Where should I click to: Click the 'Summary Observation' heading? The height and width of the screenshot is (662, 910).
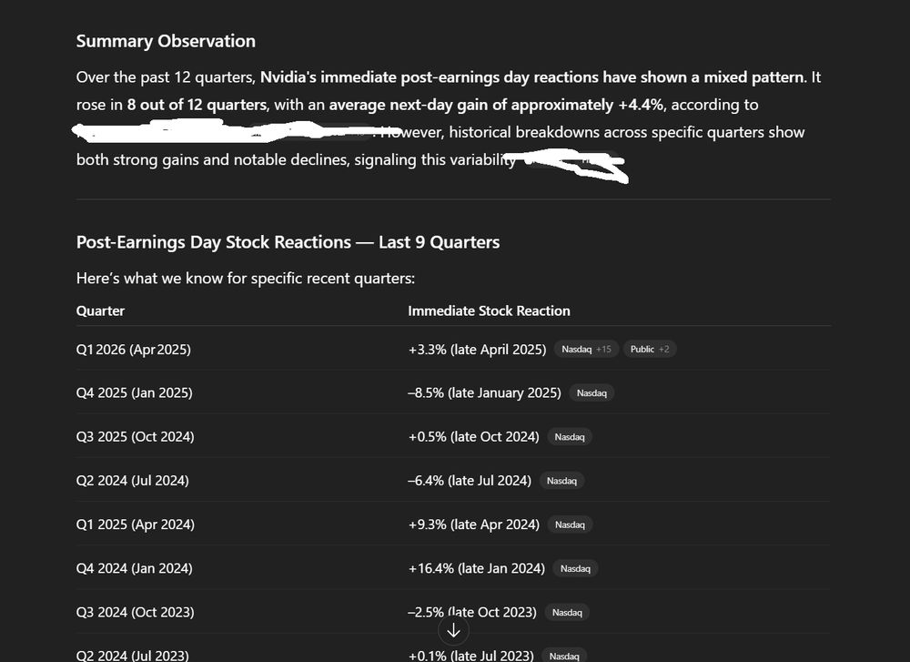click(x=166, y=41)
